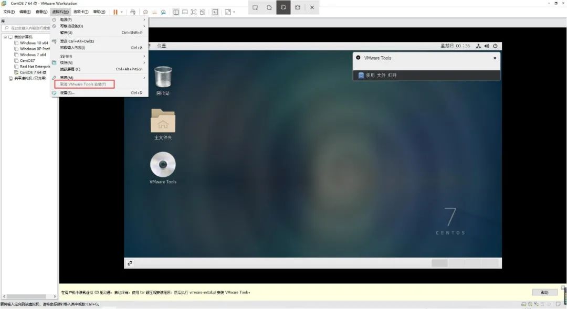
Task: Click the full screen mode toolbar icon
Action: pos(193,12)
